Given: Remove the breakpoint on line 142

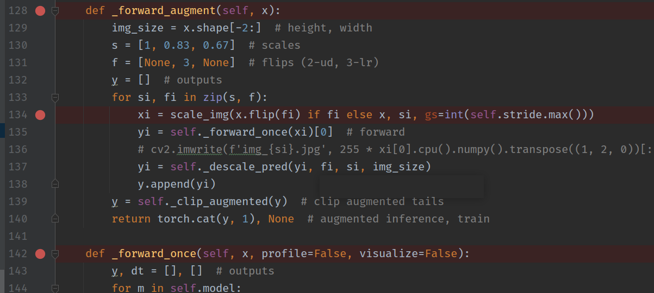Looking at the screenshot, I should (40, 253).
